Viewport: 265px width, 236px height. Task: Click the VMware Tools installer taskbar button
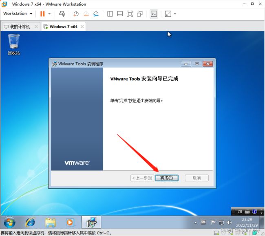91,222
